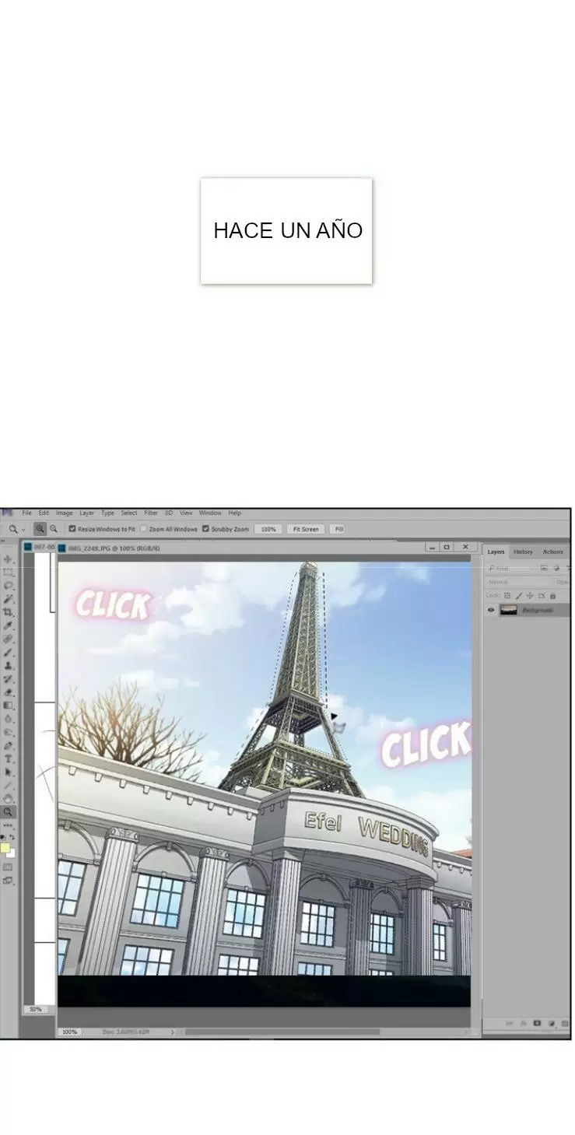Click the 100% zoom button
575x1135 pixels.
268,529
